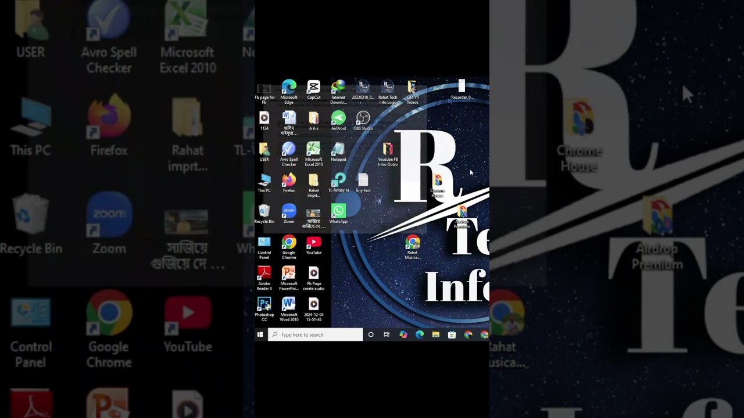The width and height of the screenshot is (744, 418).
Task: Click the Type here to search box
Action: [315, 334]
